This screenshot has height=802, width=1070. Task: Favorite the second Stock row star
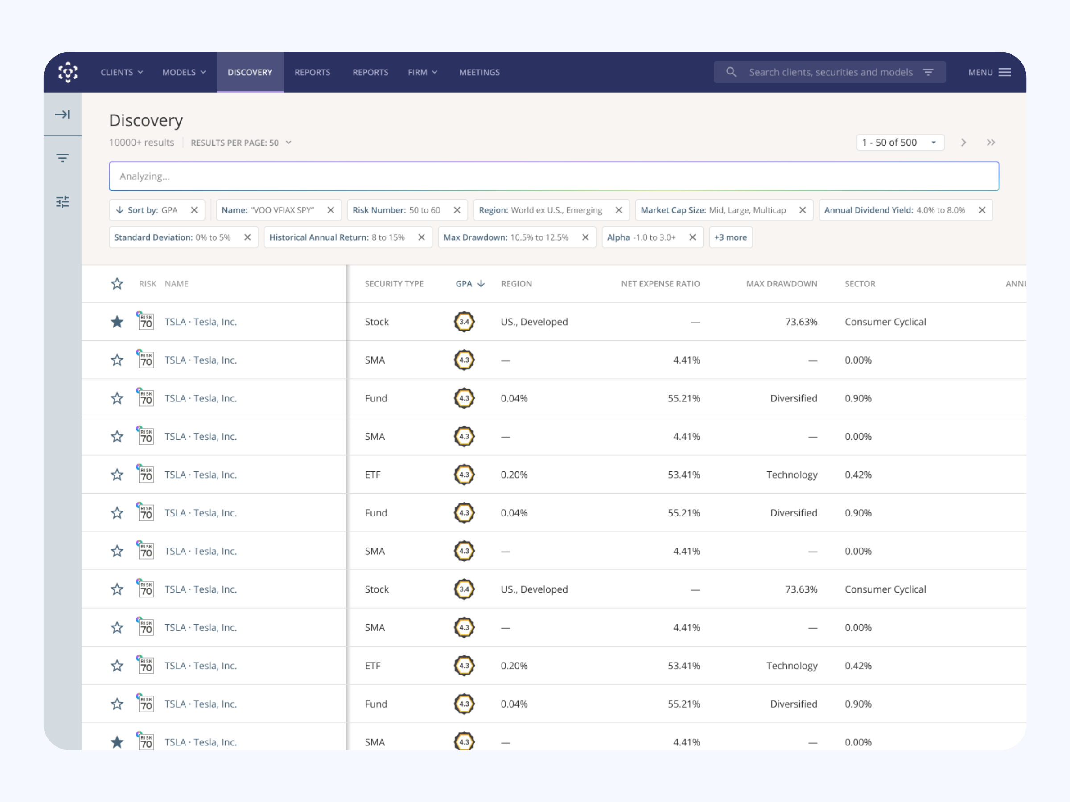click(x=117, y=589)
